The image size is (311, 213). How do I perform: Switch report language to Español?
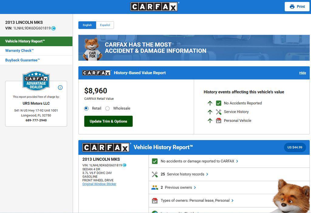[105, 25]
